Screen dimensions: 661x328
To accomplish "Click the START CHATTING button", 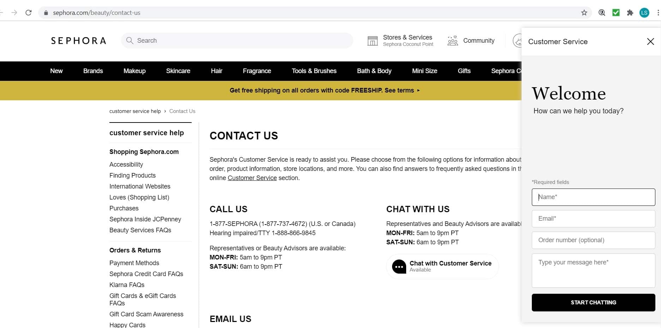I will pyautogui.click(x=593, y=303).
